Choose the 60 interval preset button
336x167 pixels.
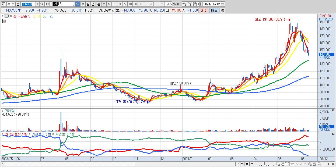pyautogui.click(x=145, y=4)
